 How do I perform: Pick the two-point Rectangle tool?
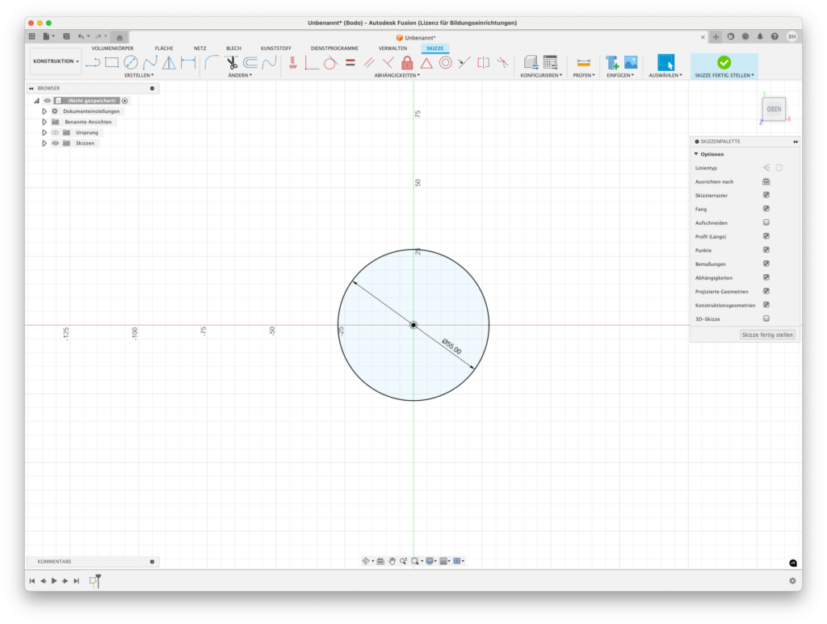click(x=111, y=62)
